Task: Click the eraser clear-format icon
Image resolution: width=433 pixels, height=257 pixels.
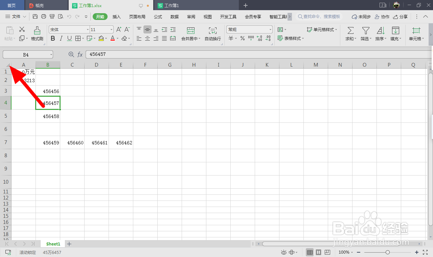Action: (x=124, y=39)
